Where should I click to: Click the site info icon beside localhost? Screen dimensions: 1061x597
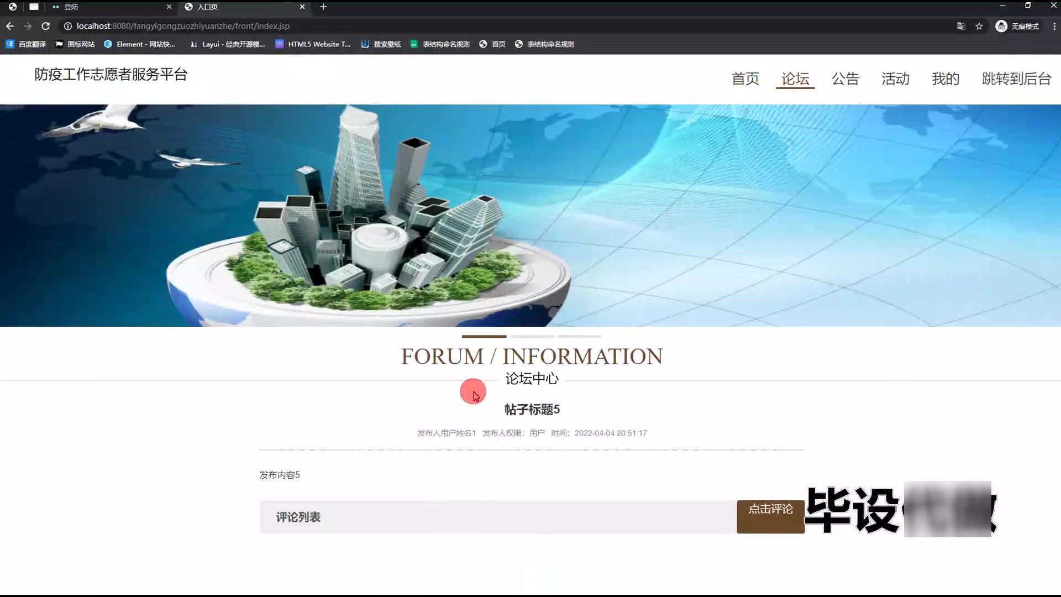tap(67, 26)
